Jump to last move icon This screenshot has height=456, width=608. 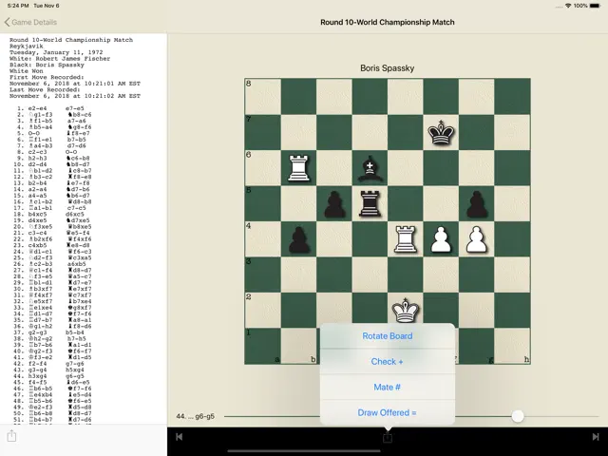pyautogui.click(x=596, y=437)
